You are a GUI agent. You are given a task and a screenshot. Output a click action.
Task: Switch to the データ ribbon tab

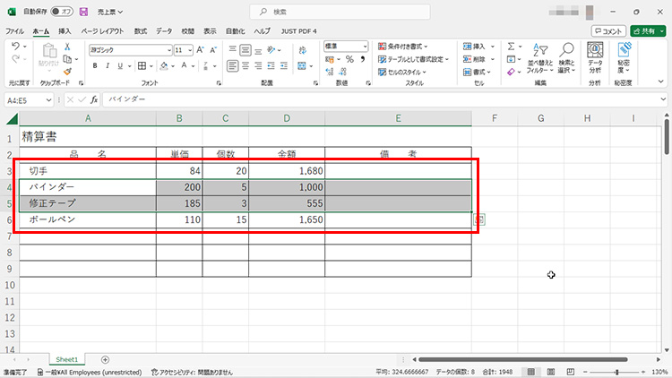[x=164, y=30]
